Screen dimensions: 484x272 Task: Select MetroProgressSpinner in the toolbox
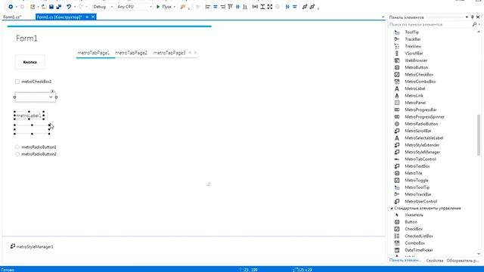click(424, 116)
